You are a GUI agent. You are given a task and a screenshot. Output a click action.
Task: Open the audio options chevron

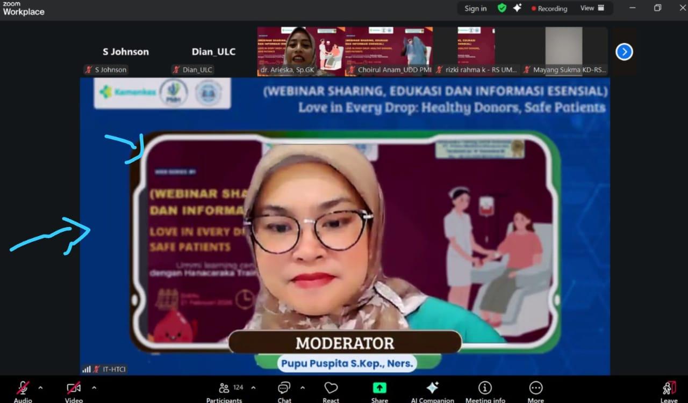pyautogui.click(x=40, y=389)
